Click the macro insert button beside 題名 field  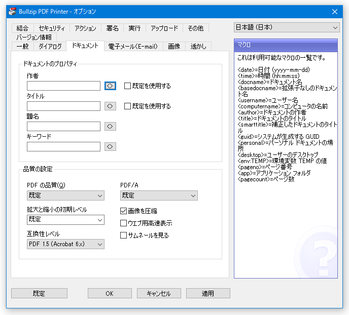(x=110, y=127)
